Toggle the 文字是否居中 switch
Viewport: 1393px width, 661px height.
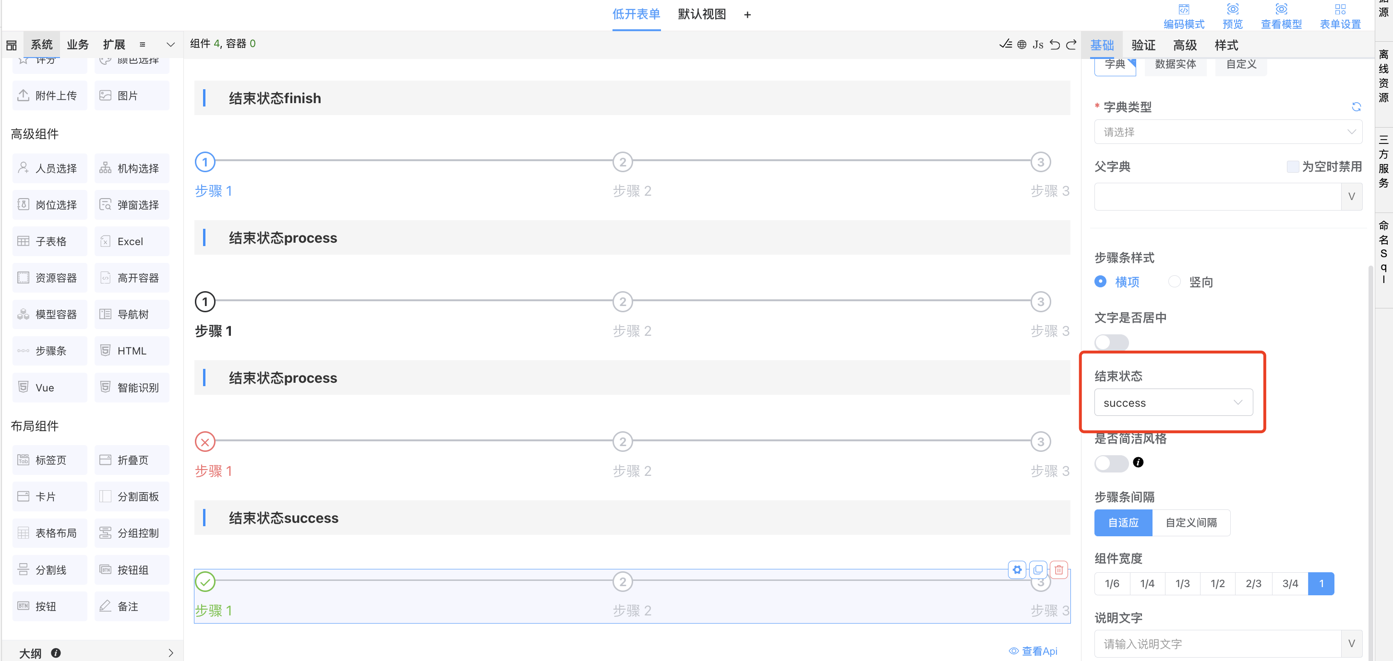click(1111, 342)
